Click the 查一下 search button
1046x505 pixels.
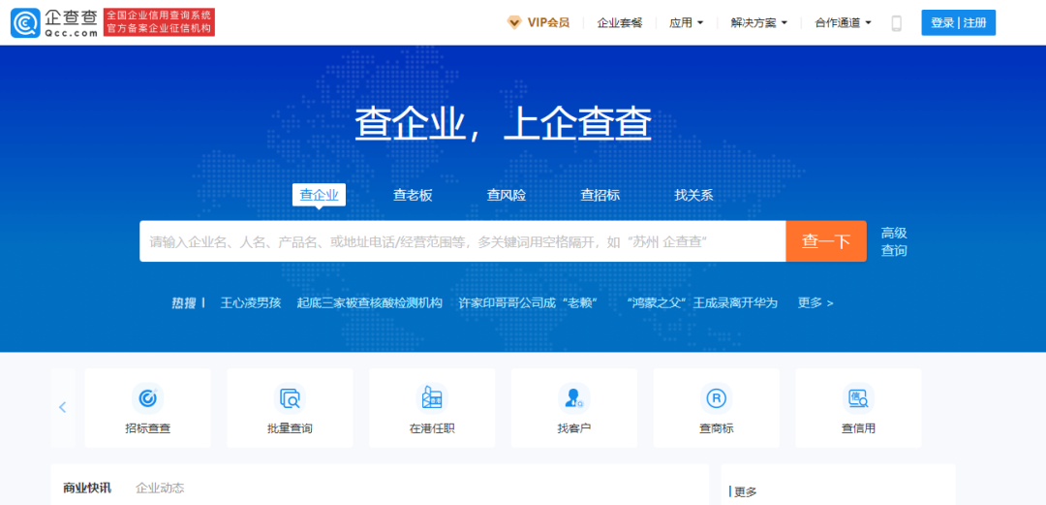826,241
